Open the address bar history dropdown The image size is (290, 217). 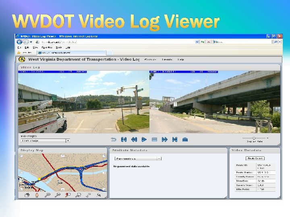tap(197, 42)
